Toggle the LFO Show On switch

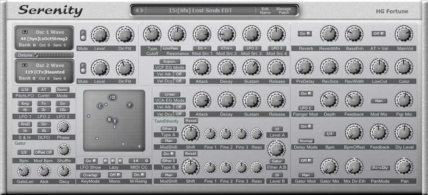[x=91, y=161]
